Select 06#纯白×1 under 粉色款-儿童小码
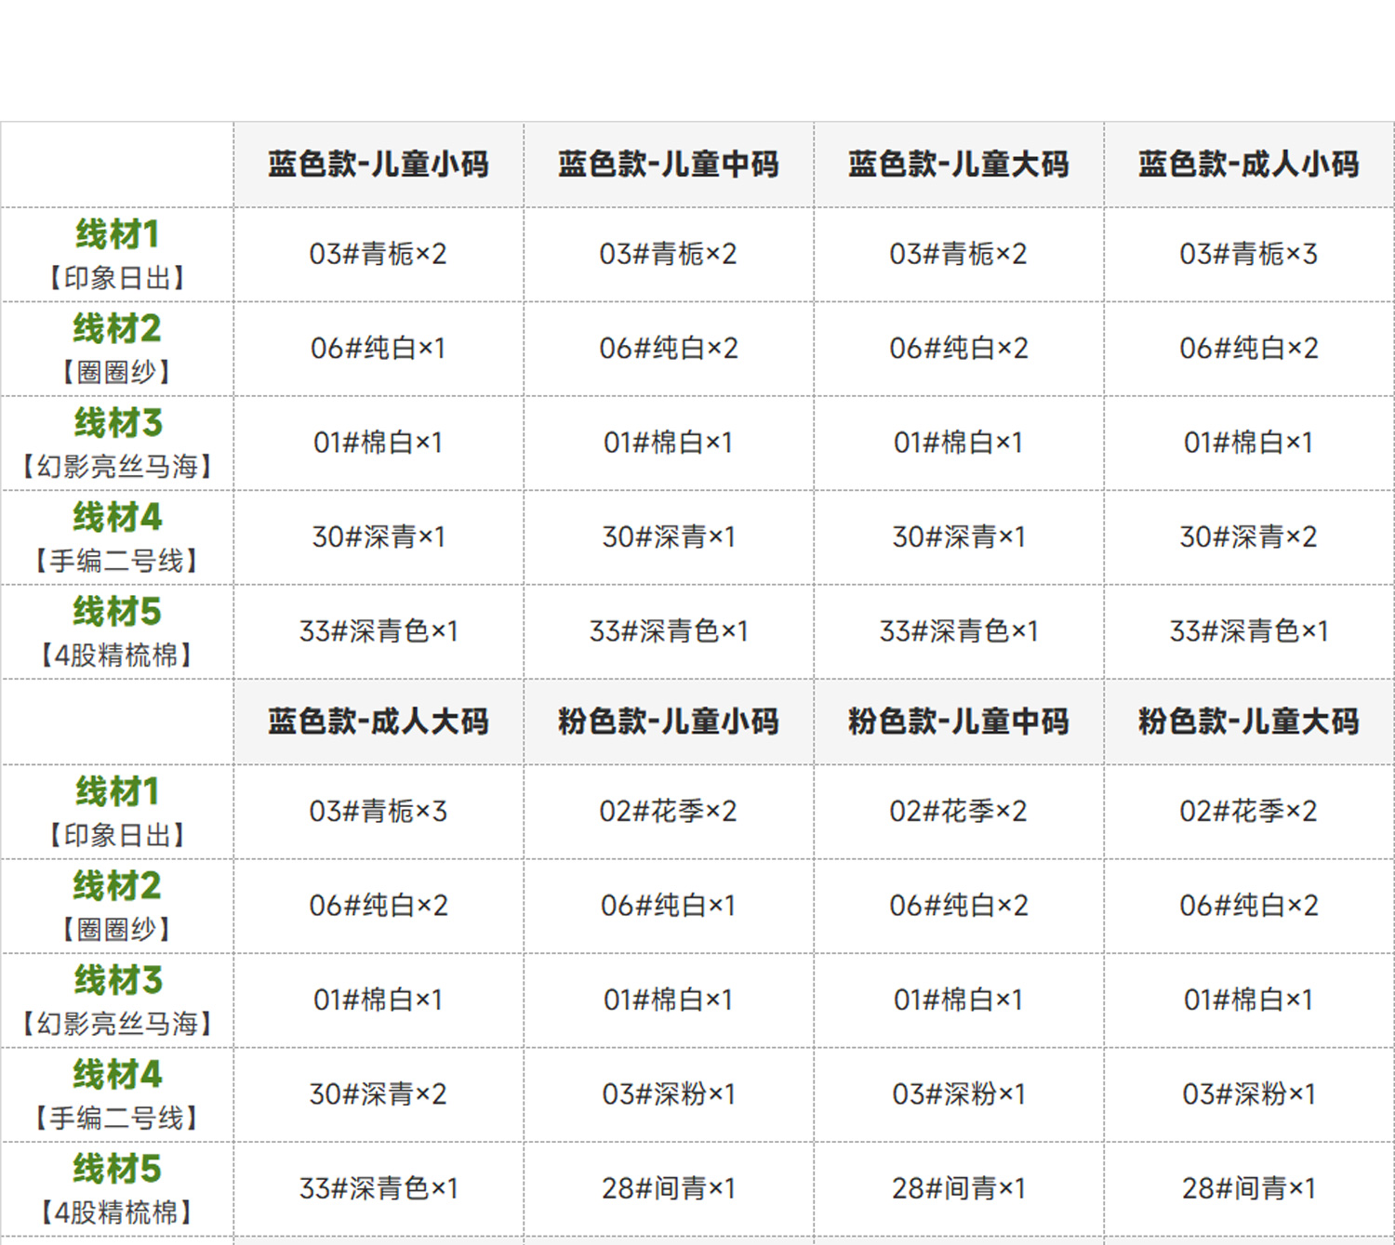Image resolution: width=1395 pixels, height=1245 pixels. pyautogui.click(x=668, y=906)
